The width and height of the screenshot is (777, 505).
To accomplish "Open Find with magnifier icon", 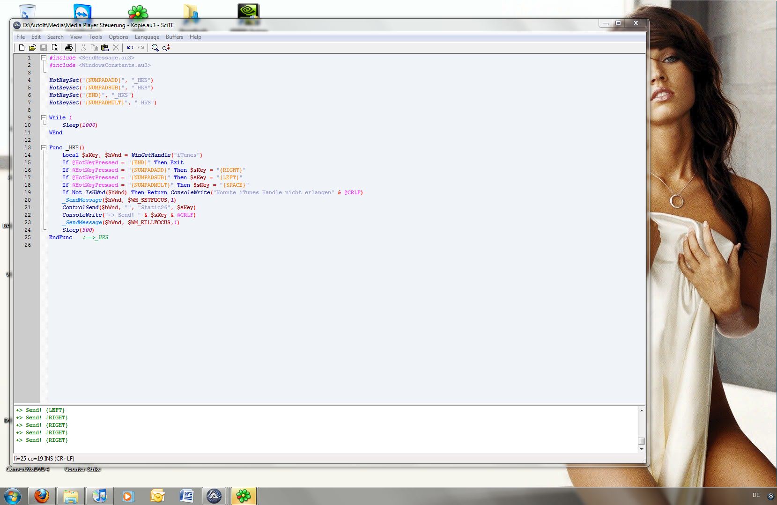I will click(x=155, y=48).
